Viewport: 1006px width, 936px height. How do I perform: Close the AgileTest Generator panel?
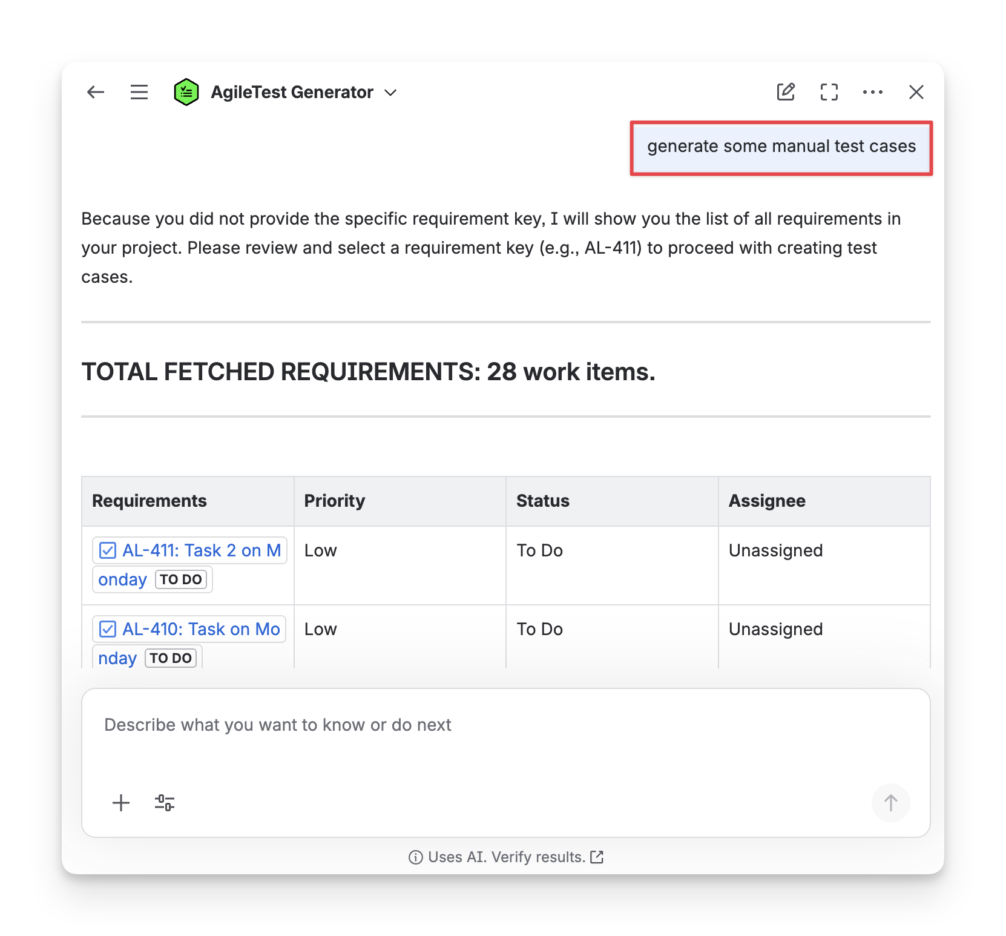(916, 92)
